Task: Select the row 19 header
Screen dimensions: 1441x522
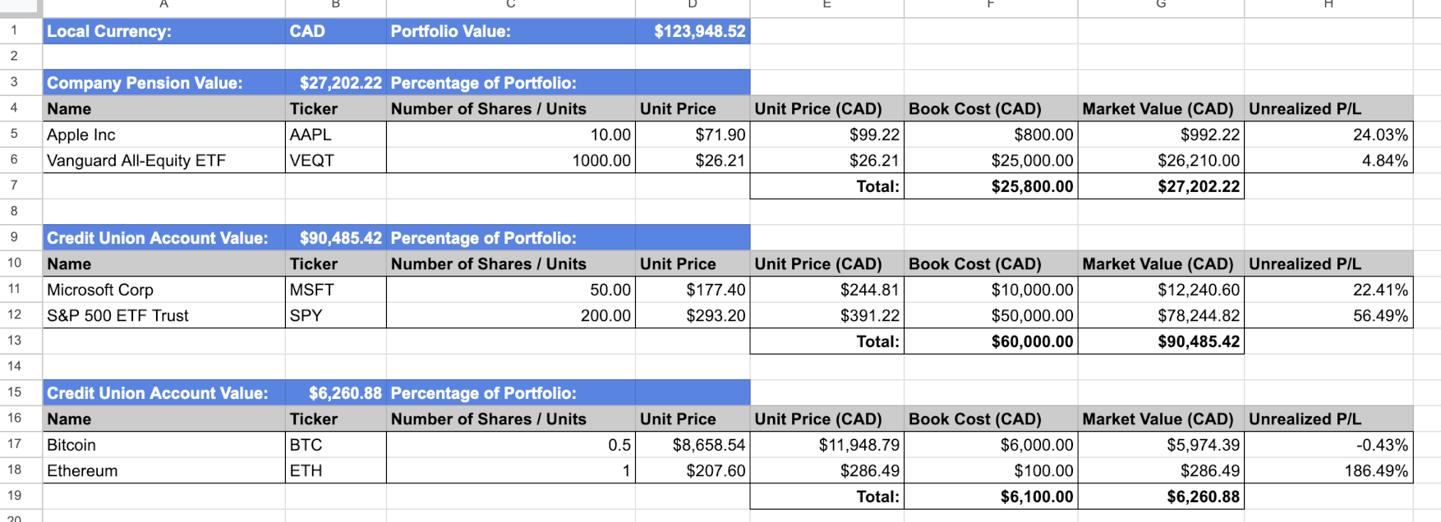Action: [x=14, y=496]
